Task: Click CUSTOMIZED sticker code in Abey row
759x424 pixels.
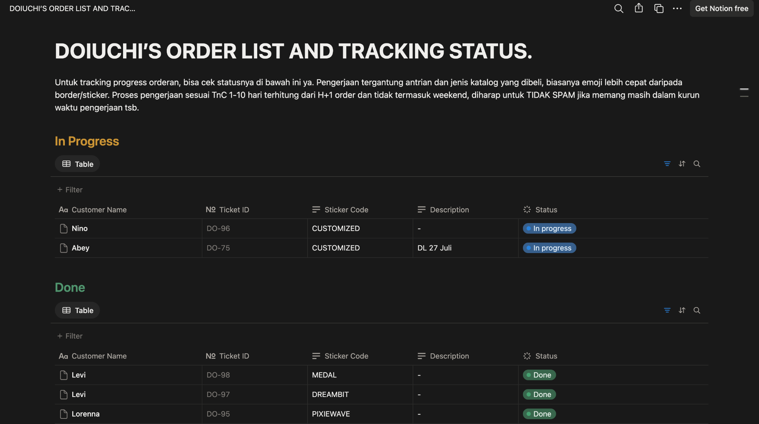Action: pos(360,248)
